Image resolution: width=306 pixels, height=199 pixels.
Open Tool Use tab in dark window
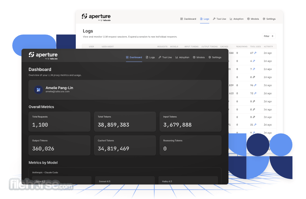coord(165,57)
